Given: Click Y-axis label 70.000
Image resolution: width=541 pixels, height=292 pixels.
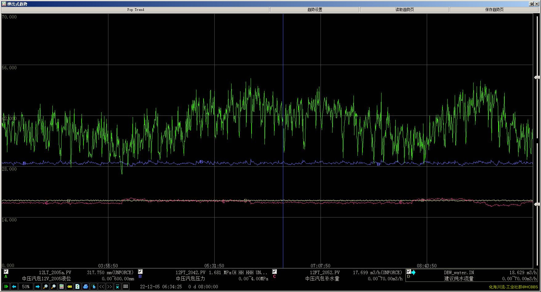Looking at the screenshot, I should [9, 17].
